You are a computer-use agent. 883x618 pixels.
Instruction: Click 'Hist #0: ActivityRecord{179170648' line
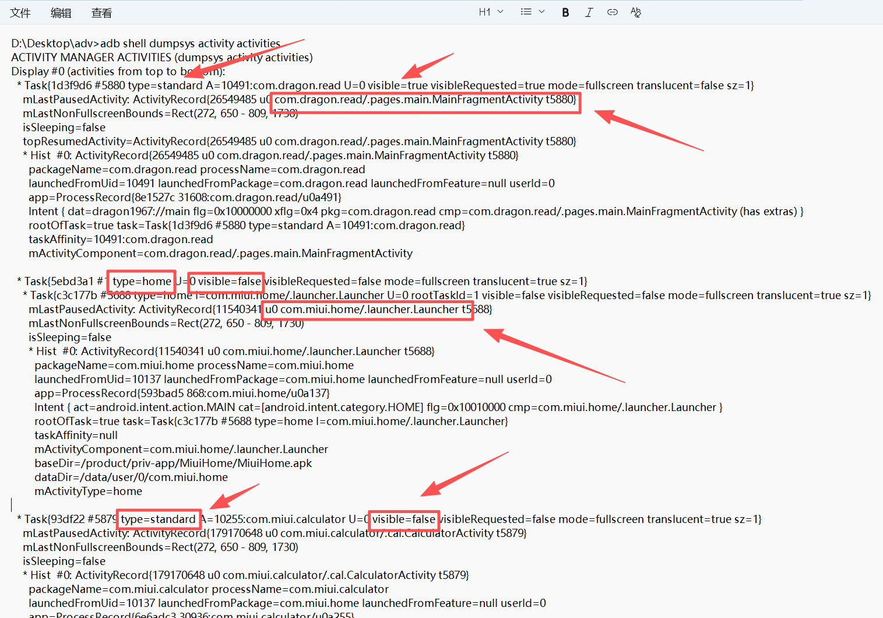tap(246, 575)
